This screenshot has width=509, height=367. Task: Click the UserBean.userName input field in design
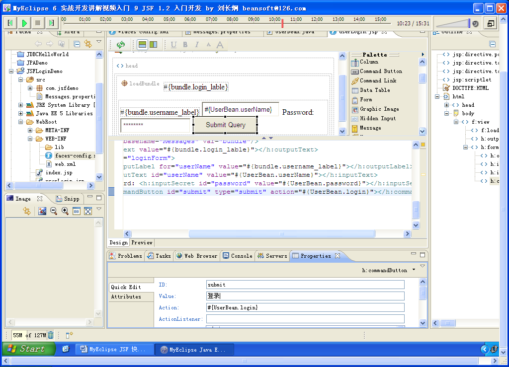pos(240,109)
